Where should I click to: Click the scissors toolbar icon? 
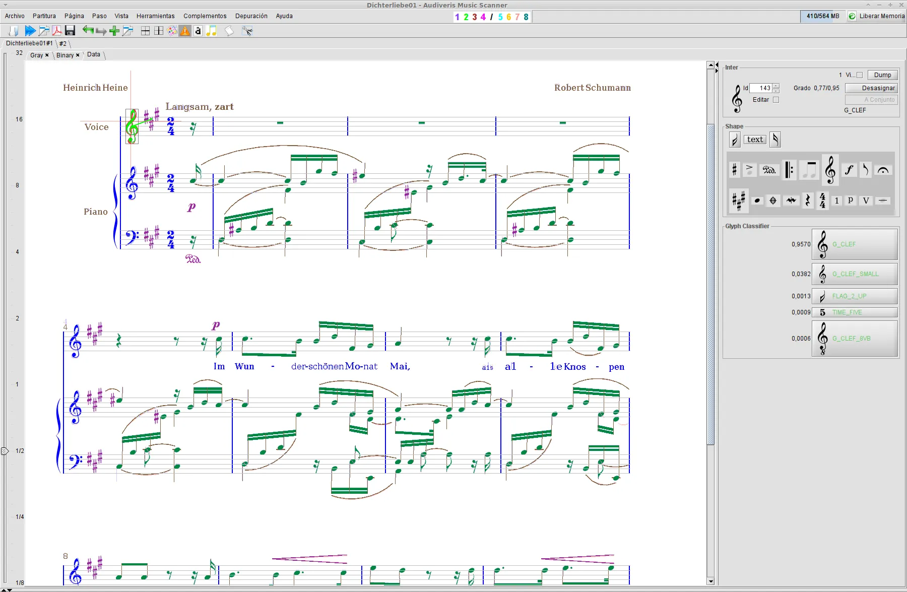(247, 31)
